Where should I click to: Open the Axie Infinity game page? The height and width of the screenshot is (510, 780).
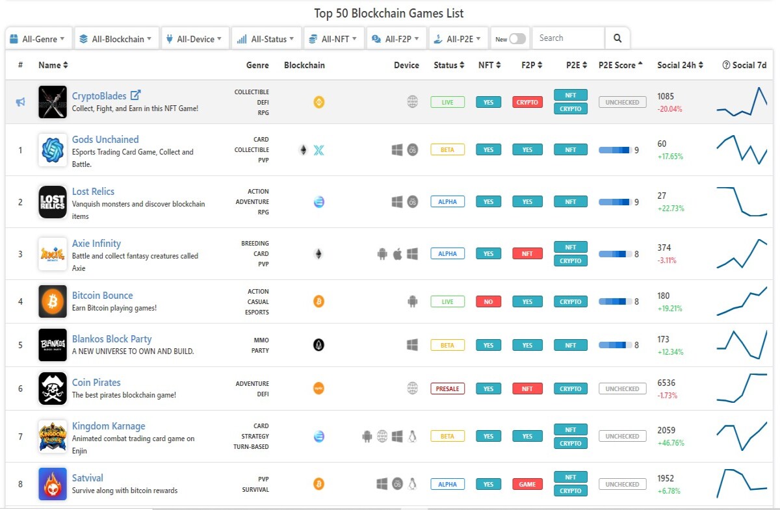coord(96,243)
